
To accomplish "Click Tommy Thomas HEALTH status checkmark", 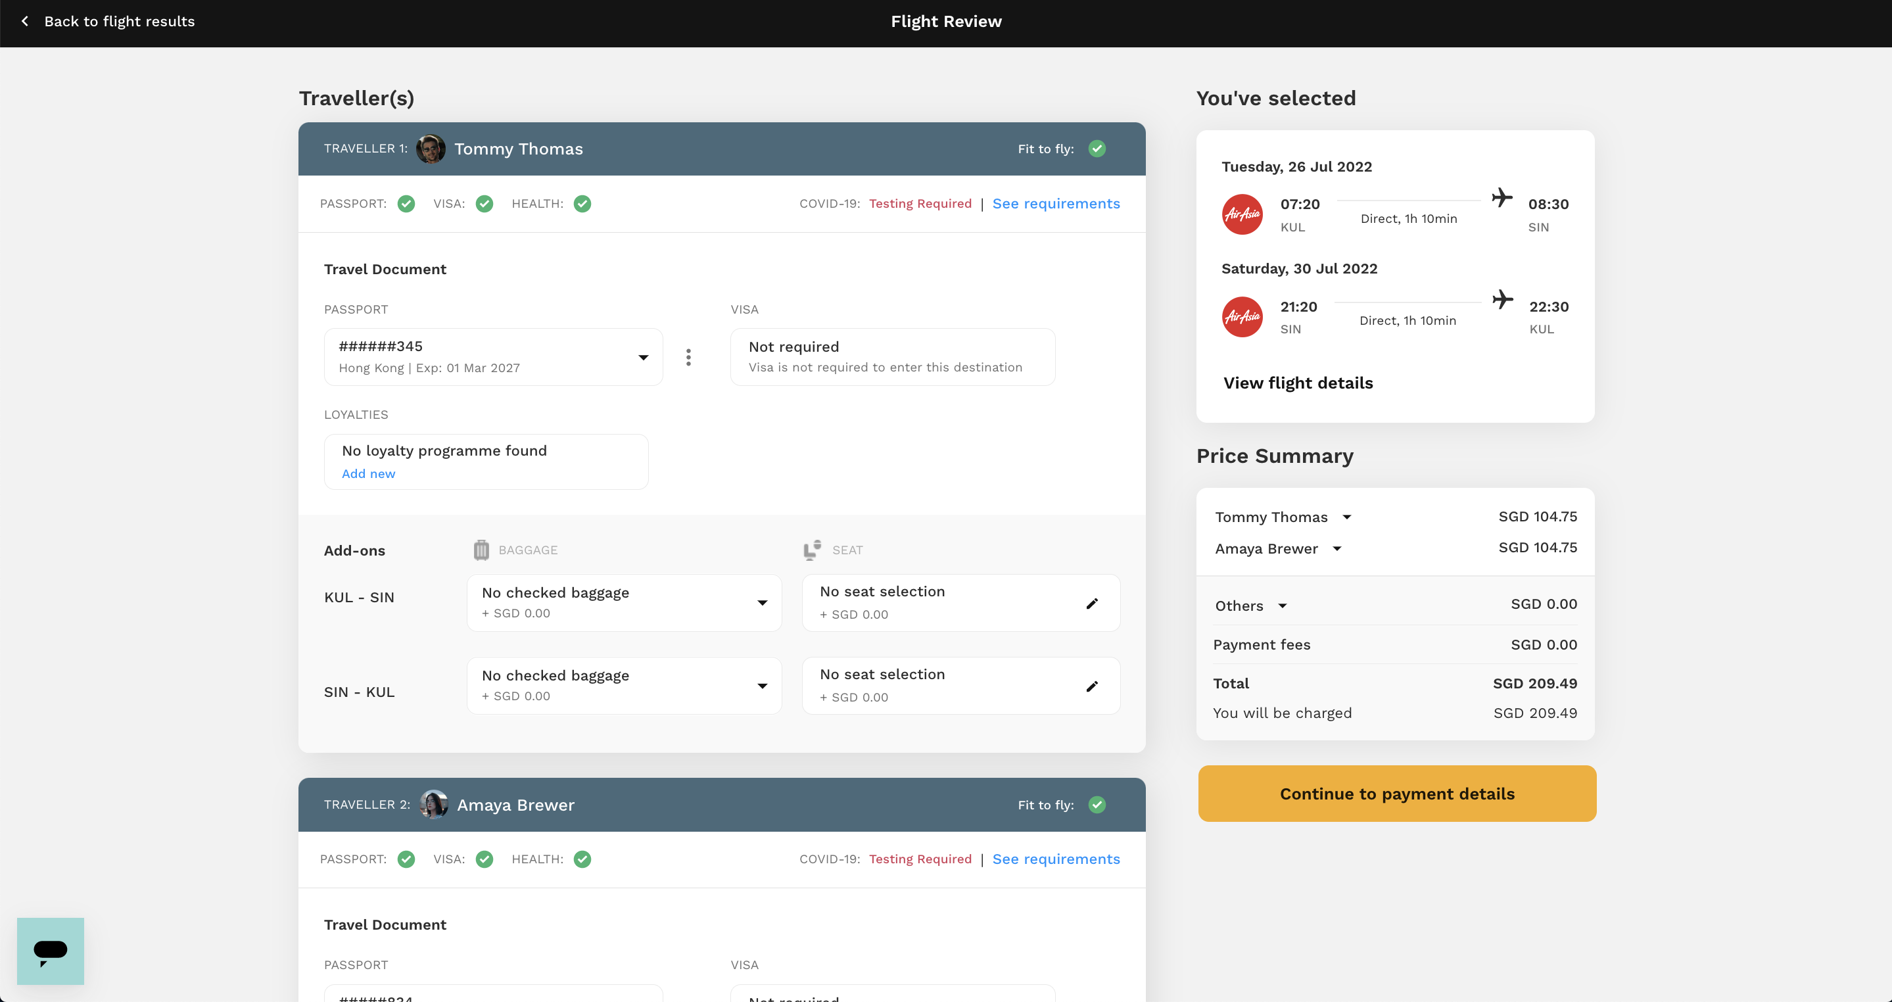I will (582, 204).
